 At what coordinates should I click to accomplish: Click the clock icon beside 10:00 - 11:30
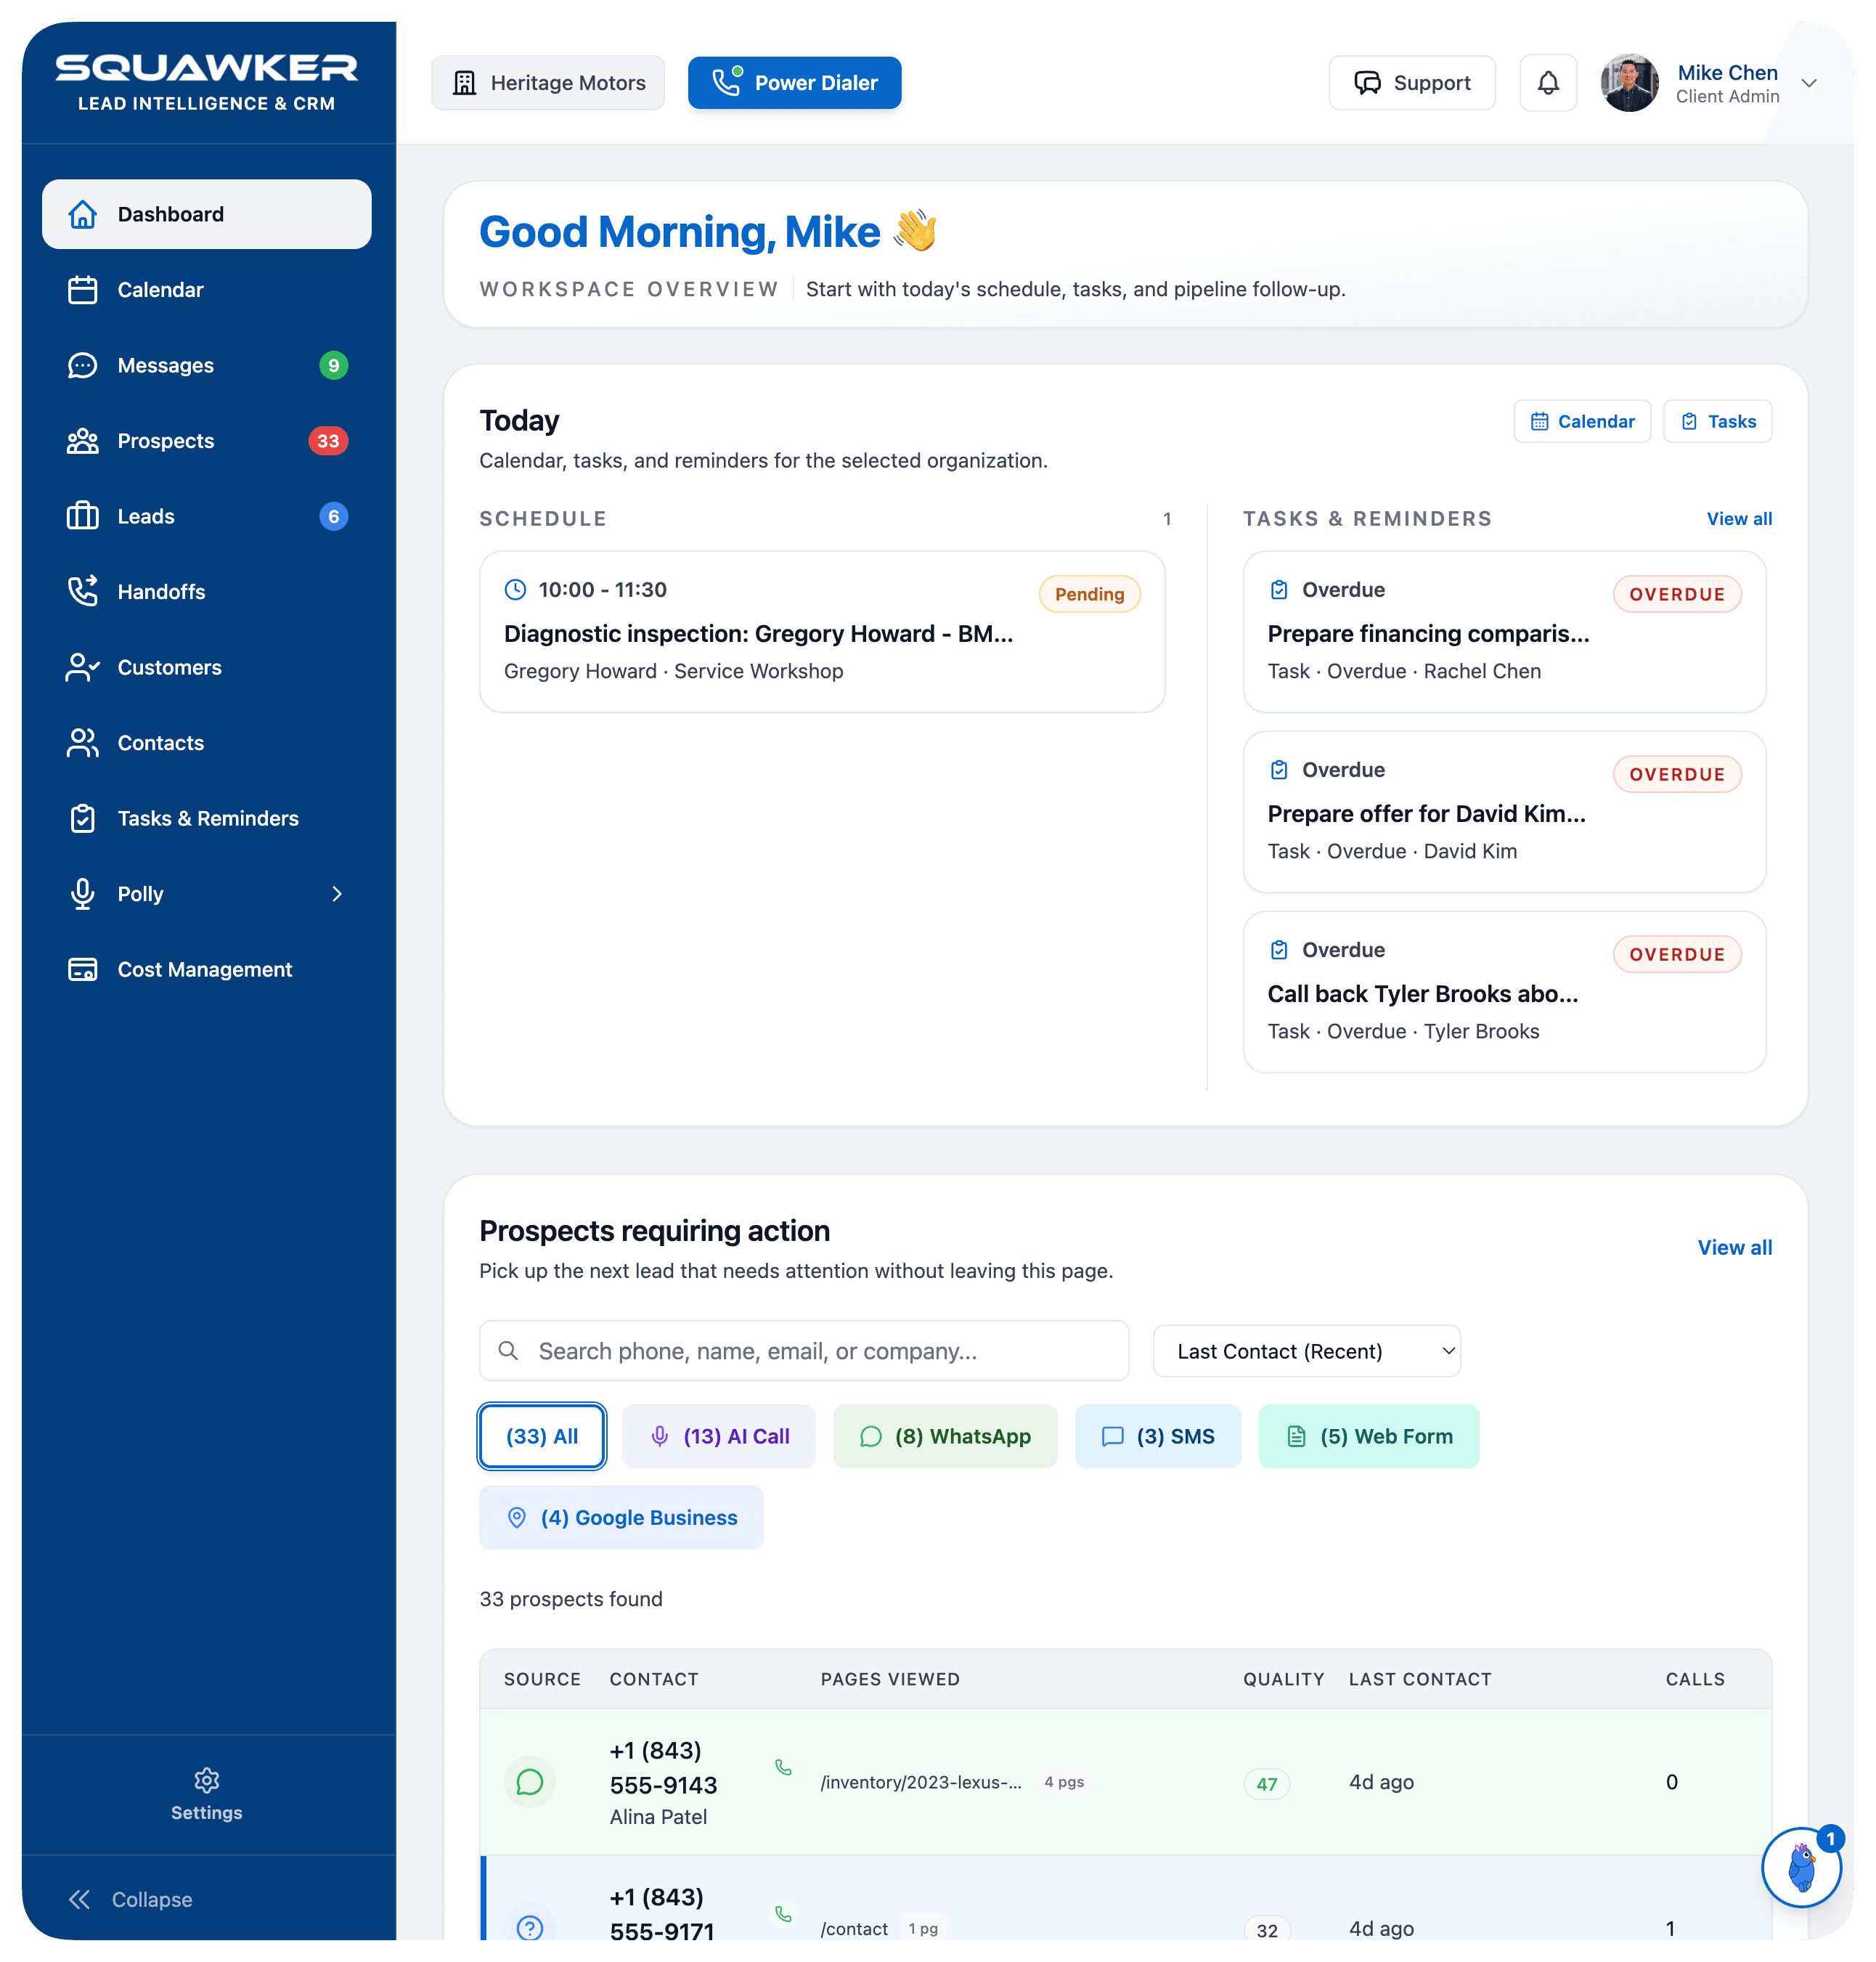click(515, 590)
